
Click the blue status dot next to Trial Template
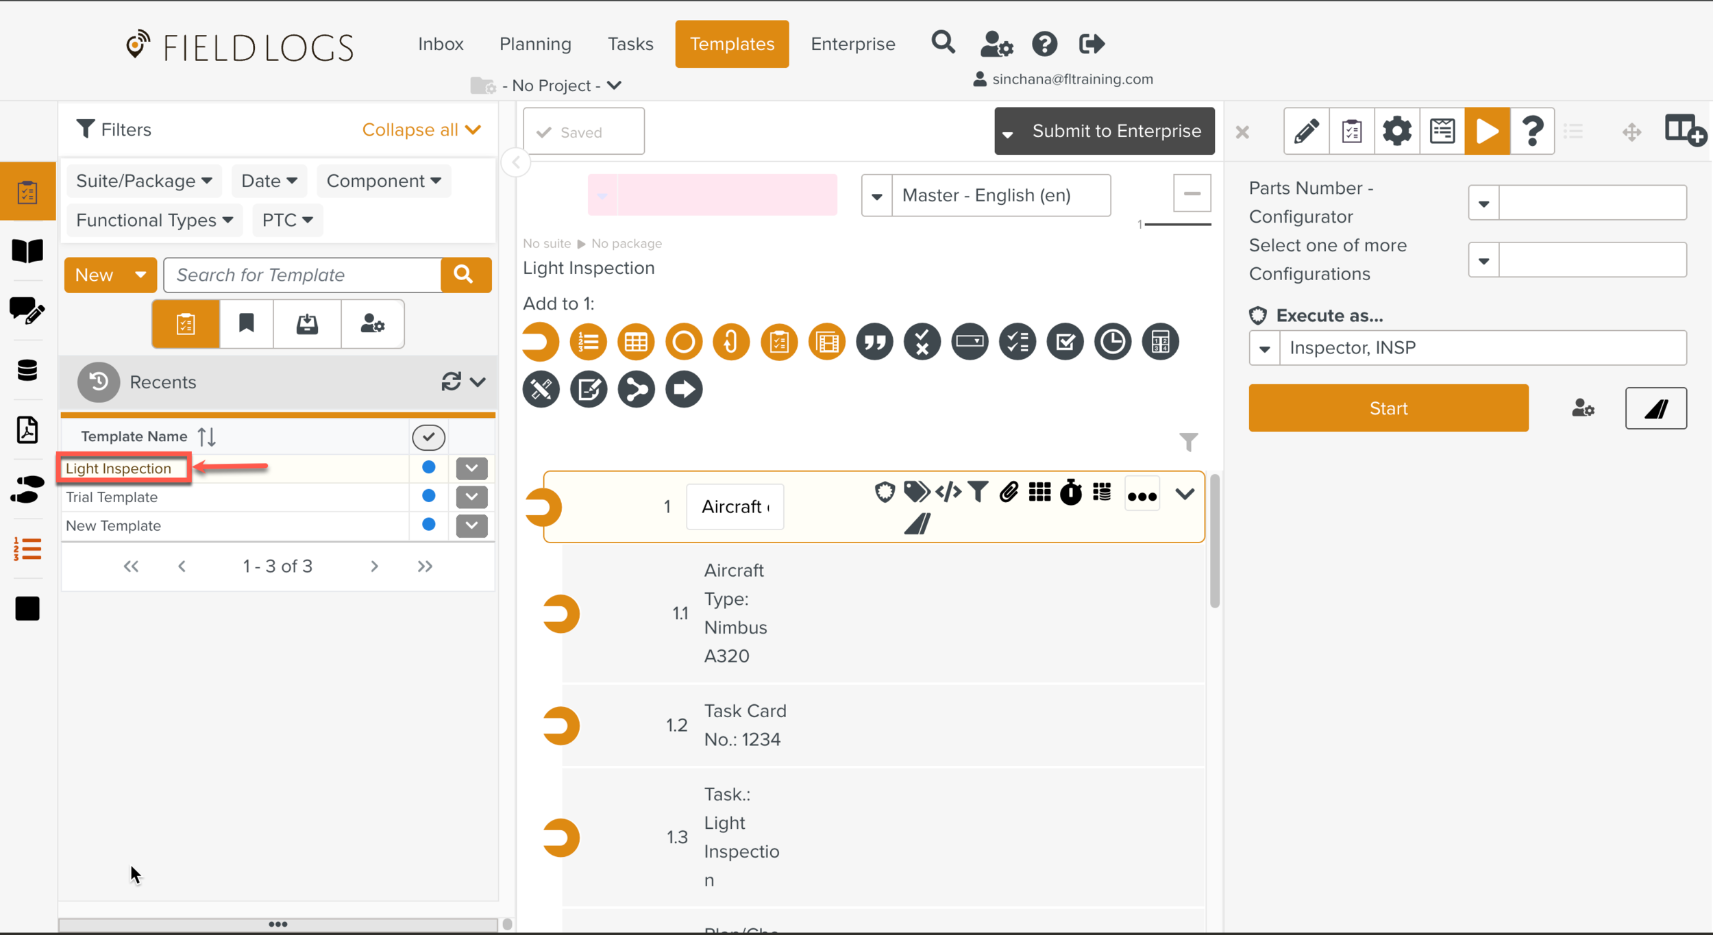tap(428, 497)
